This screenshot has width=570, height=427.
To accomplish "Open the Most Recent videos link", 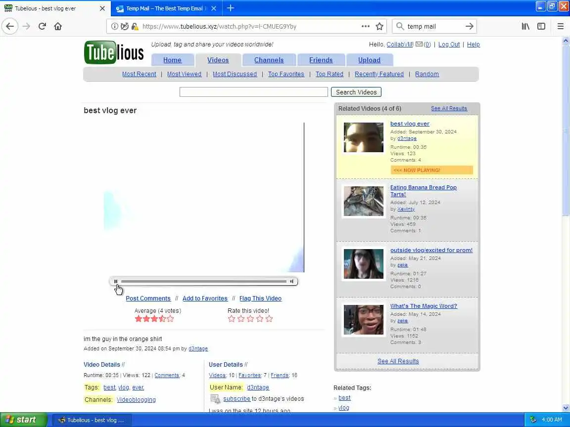I will click(x=139, y=74).
